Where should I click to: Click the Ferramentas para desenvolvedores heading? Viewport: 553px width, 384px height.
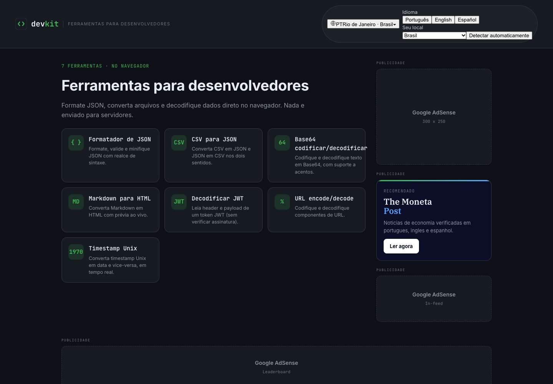click(x=185, y=86)
